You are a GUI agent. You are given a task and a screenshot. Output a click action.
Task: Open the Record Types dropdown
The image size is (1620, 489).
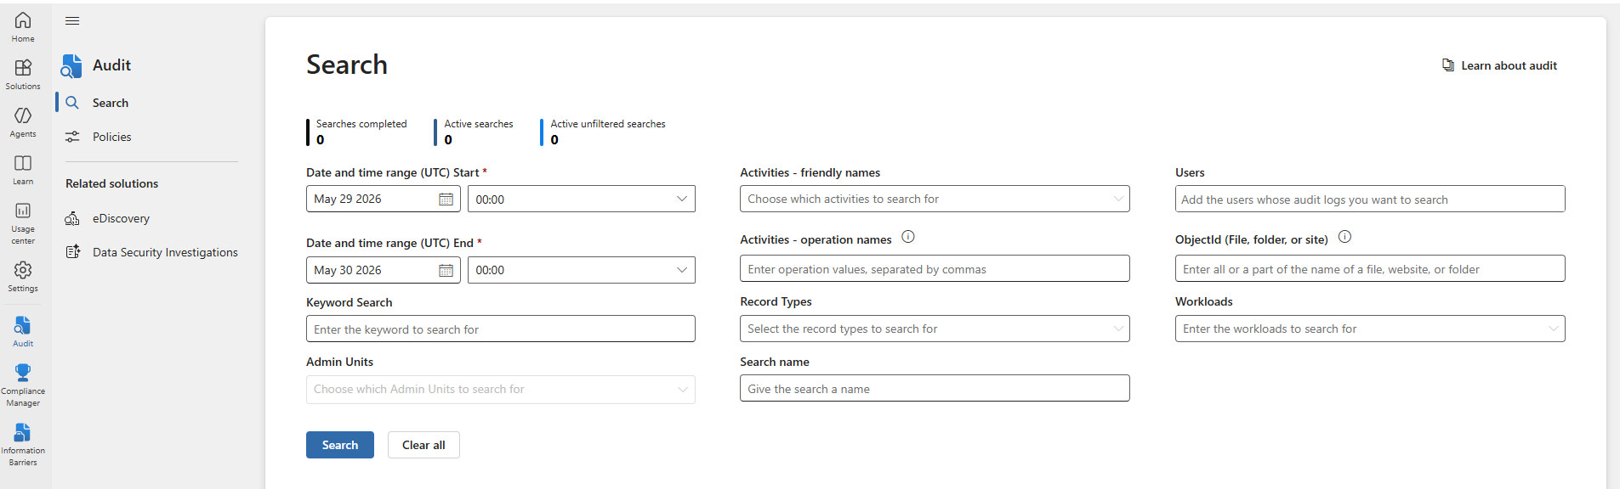pos(935,329)
